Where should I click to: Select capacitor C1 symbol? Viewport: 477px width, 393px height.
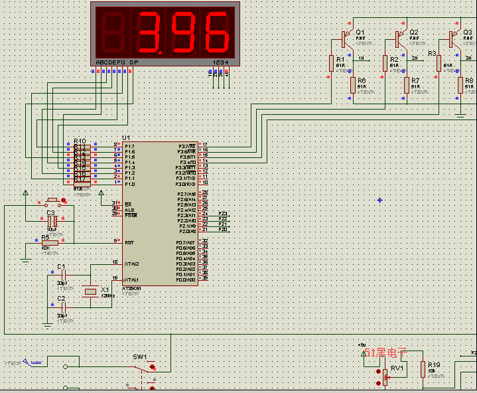pyautogui.click(x=64, y=275)
